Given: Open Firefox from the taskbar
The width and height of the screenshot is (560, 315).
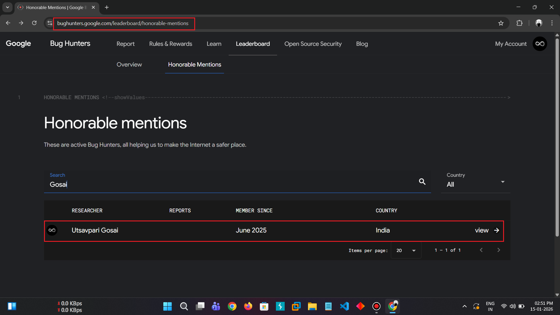Looking at the screenshot, I should tap(248, 306).
